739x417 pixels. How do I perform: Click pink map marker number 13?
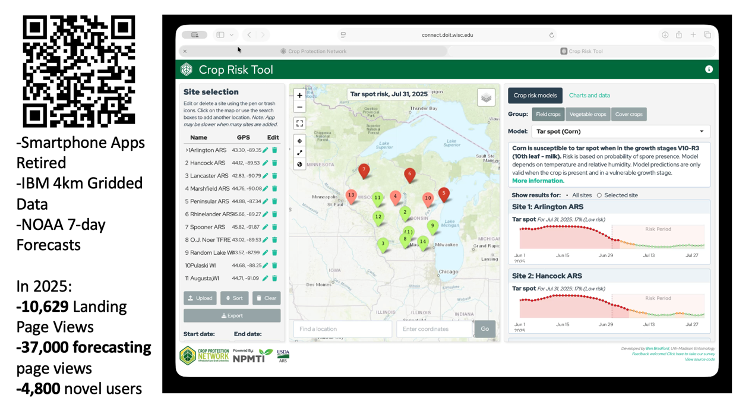351,196
